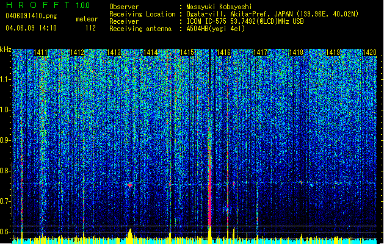Click the 1417 time marker

pyautogui.click(x=260, y=52)
